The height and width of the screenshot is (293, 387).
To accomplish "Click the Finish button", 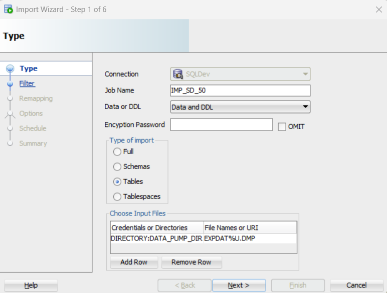I will [x=298, y=285].
